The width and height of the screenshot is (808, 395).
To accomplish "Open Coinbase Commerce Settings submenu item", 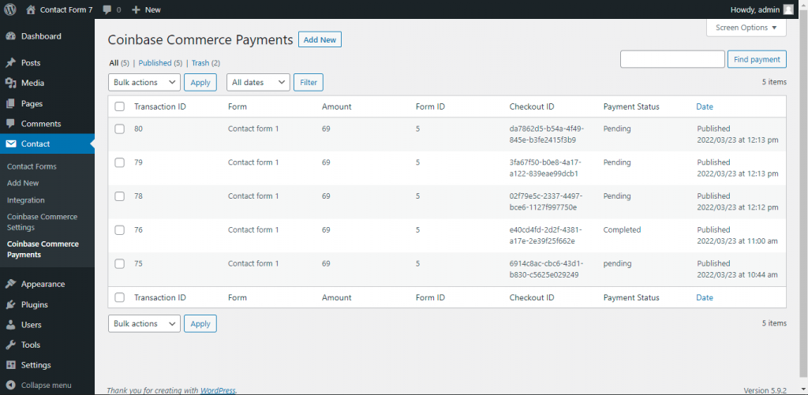I will (x=43, y=222).
